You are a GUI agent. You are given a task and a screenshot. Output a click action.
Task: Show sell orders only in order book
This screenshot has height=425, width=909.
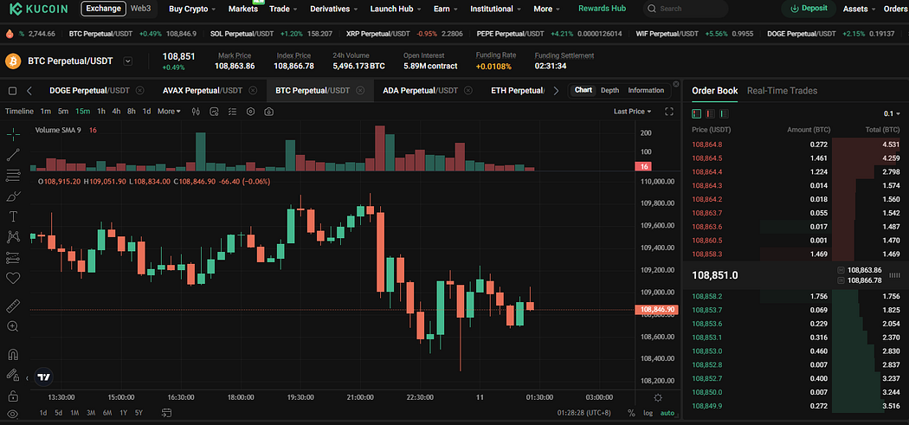click(x=710, y=113)
